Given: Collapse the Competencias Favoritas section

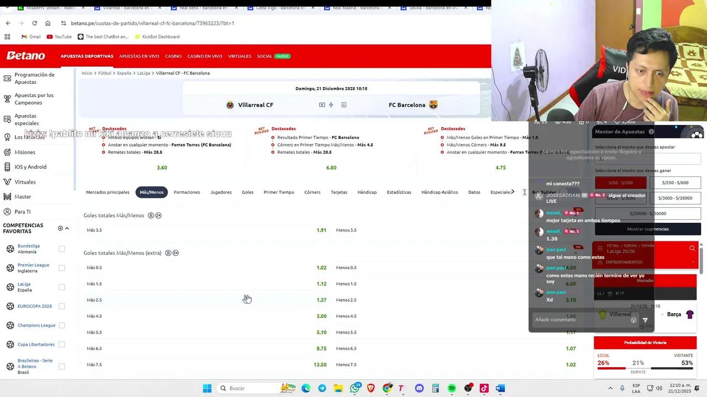Looking at the screenshot, I should pyautogui.click(x=67, y=228).
